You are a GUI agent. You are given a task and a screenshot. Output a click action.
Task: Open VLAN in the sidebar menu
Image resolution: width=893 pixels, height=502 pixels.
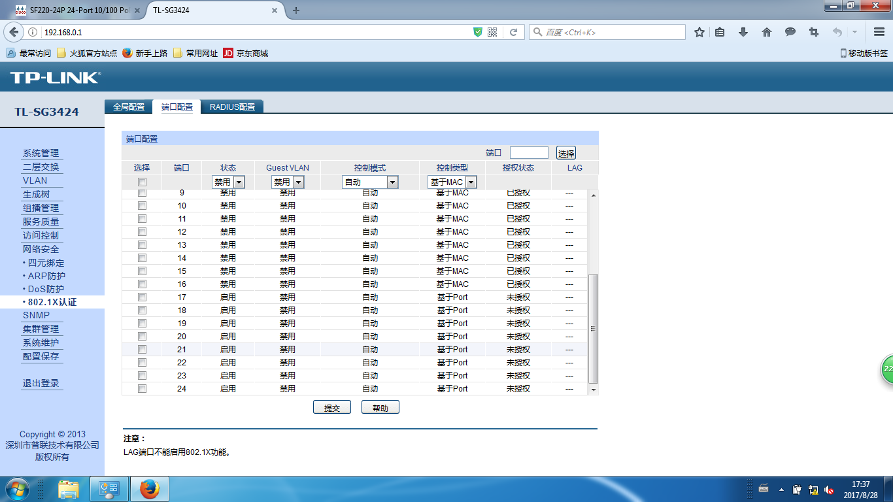coord(35,180)
